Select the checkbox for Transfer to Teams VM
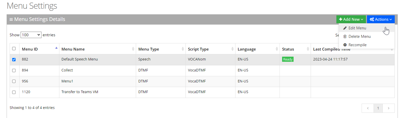The image size is (404, 118). click(x=14, y=92)
